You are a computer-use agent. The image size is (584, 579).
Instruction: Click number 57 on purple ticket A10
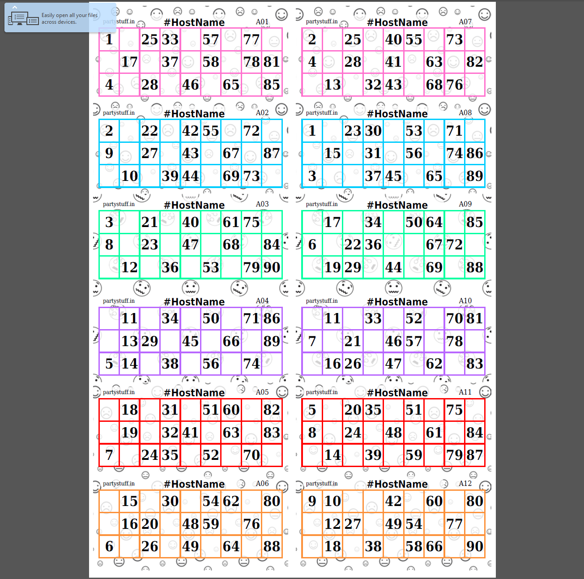(x=413, y=341)
